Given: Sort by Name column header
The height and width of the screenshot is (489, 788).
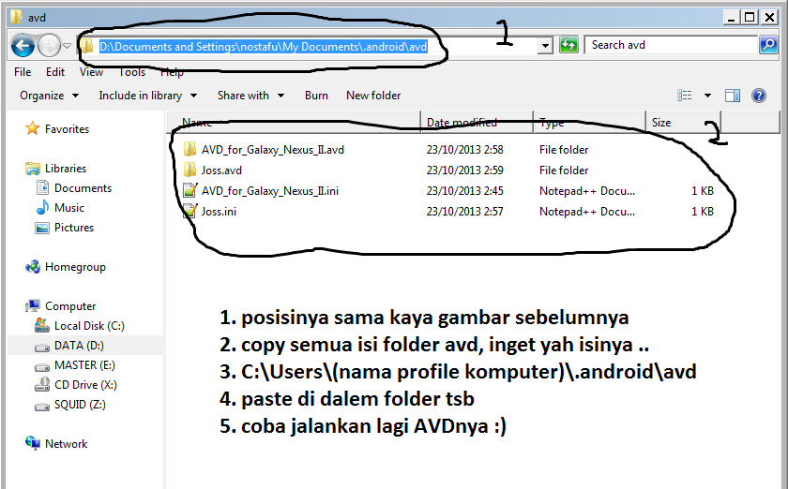Looking at the screenshot, I should point(294,123).
